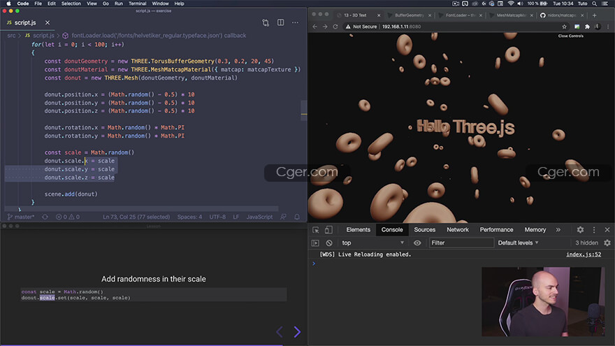Go back in Chrome browser
615x346 pixels.
pos(315,27)
